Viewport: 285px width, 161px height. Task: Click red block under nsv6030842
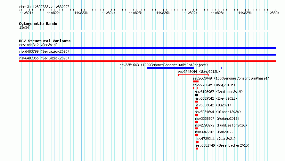pyautogui.click(x=197, y=108)
